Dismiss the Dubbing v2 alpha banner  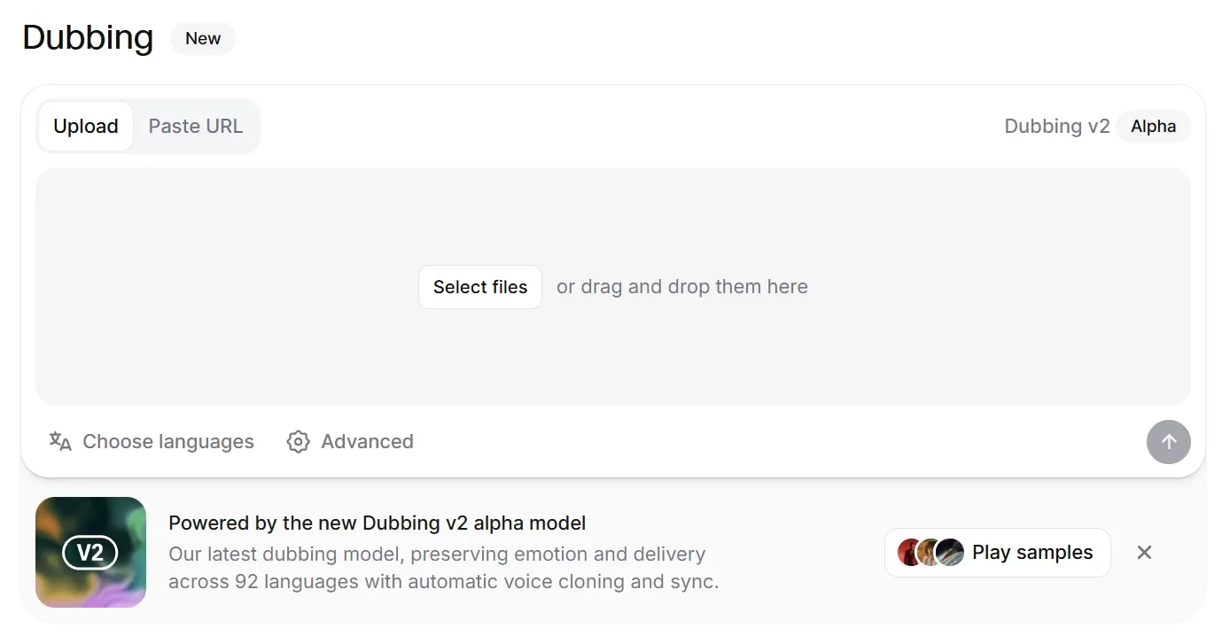click(x=1145, y=553)
